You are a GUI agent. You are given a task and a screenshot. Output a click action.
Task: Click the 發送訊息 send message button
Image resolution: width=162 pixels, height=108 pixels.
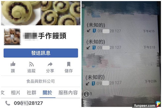point(41,53)
